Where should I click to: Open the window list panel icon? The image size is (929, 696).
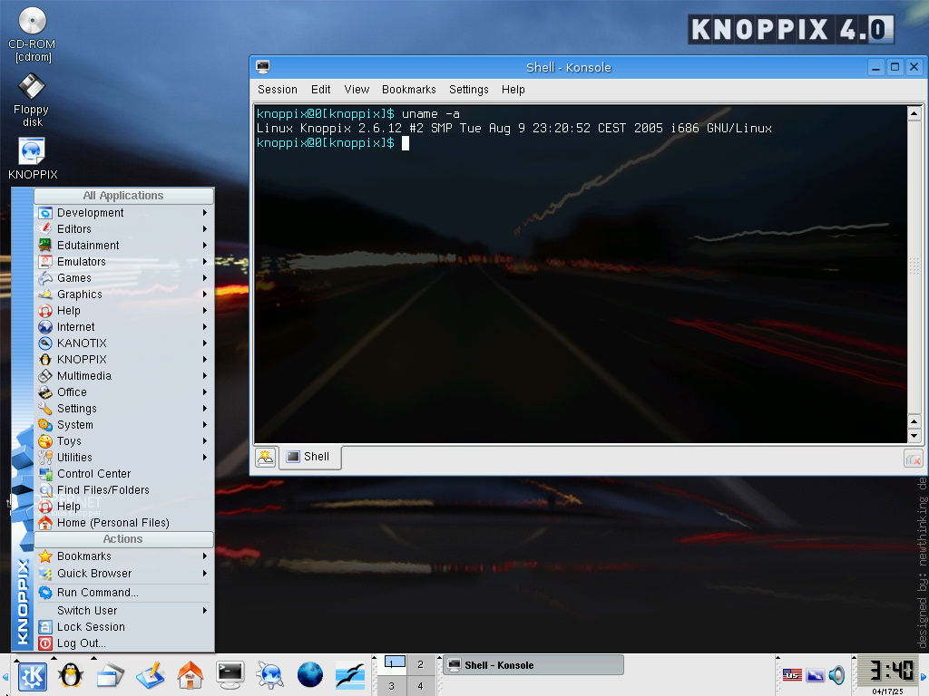(x=110, y=675)
